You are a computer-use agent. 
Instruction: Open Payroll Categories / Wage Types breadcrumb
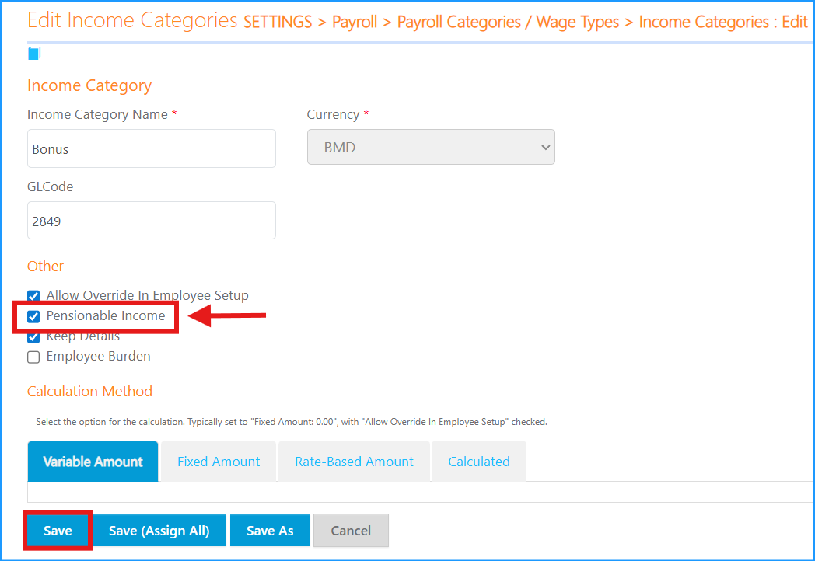(x=508, y=22)
